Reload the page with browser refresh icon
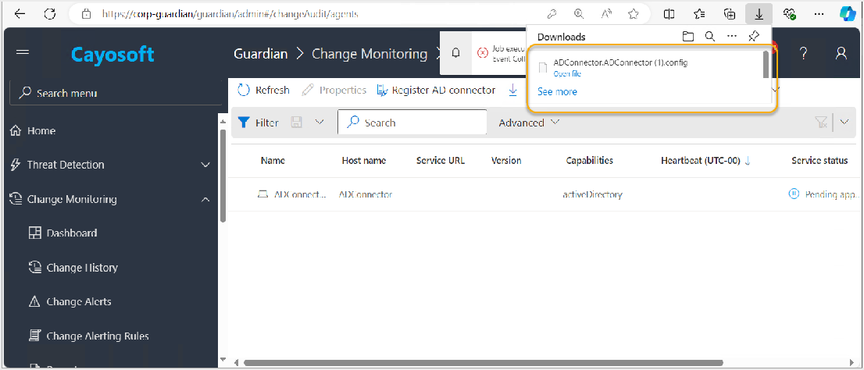The height and width of the screenshot is (370, 864). tap(49, 14)
